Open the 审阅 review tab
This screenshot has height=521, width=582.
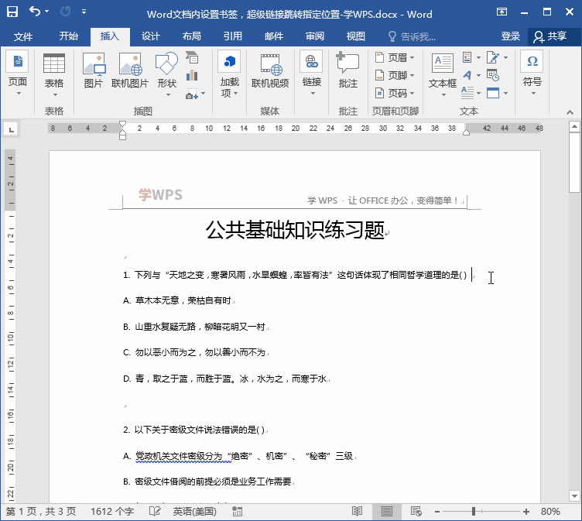(x=314, y=36)
